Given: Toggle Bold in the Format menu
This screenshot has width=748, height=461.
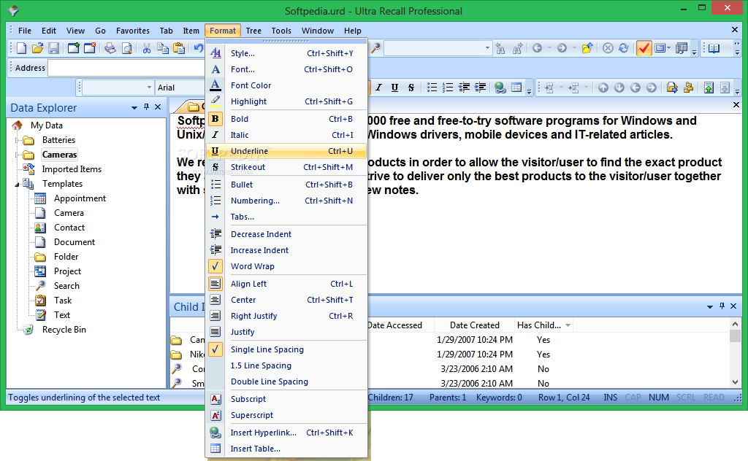Looking at the screenshot, I should tap(286, 119).
